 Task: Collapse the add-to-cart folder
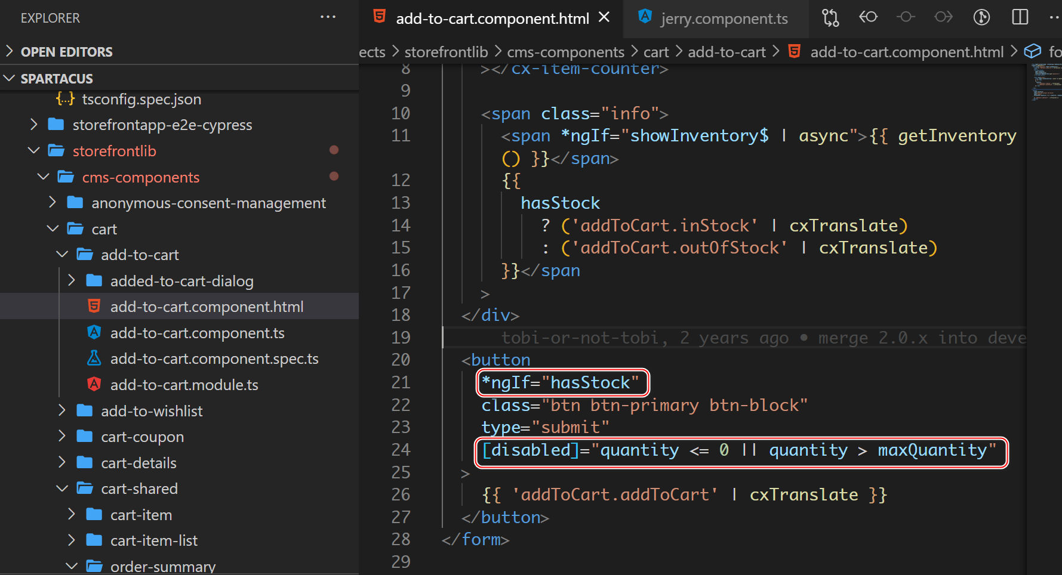(x=62, y=255)
